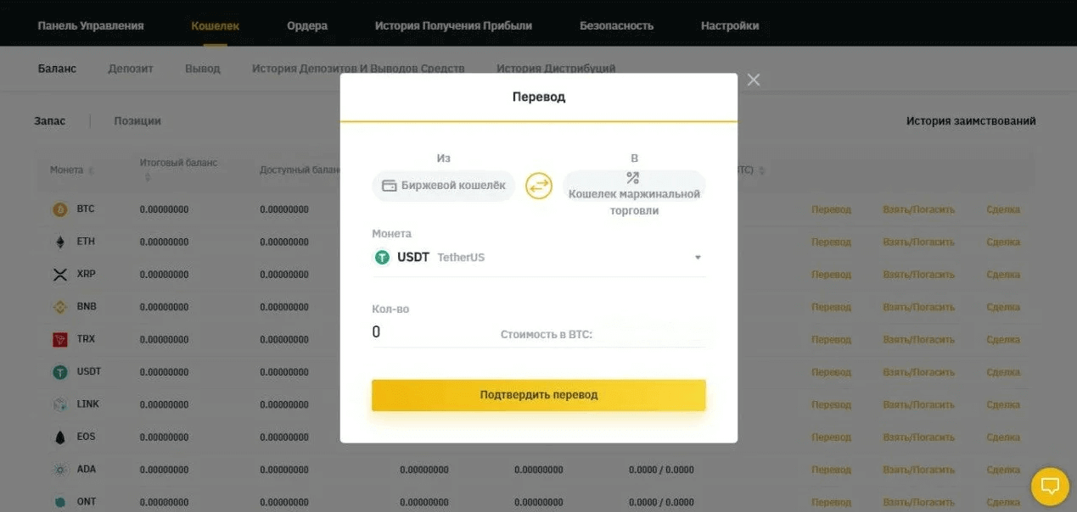Click the yellow chat support icon
This screenshot has height=512, width=1077.
[1050, 487]
